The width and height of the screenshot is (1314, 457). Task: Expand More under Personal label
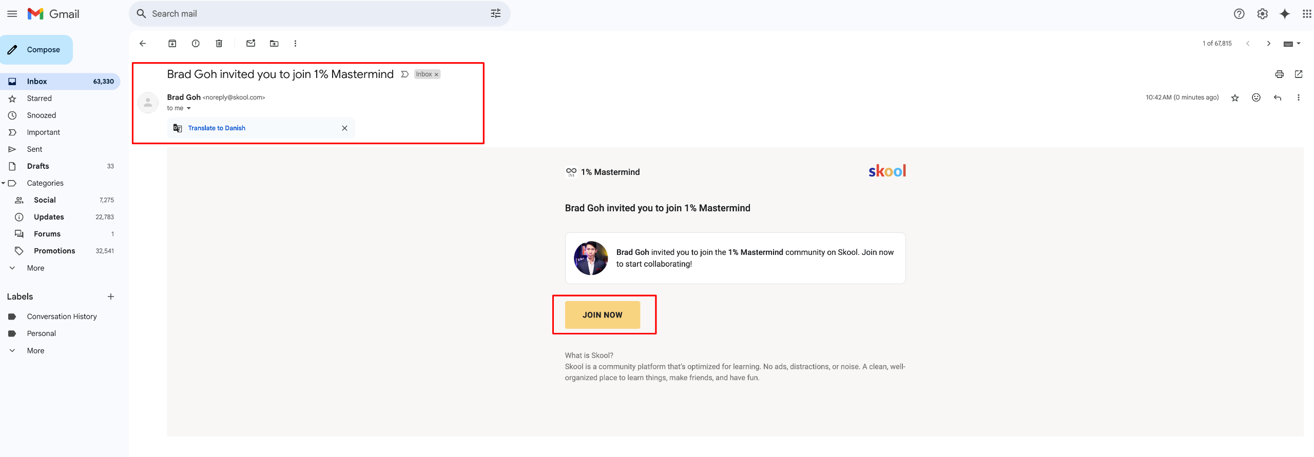pos(35,351)
